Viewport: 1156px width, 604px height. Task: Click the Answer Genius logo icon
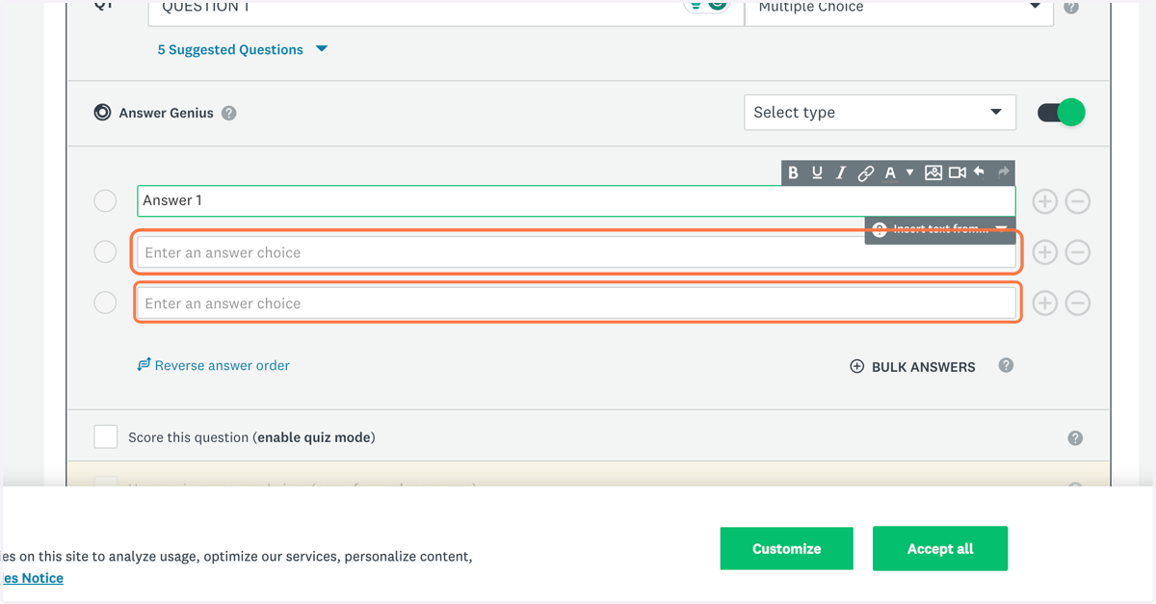pos(102,113)
